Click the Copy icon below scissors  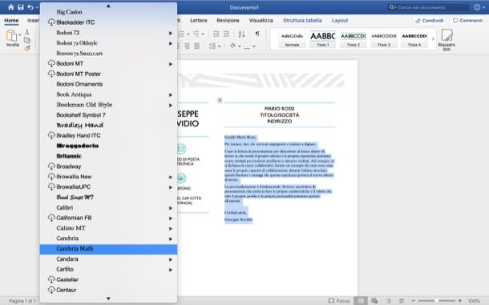click(x=27, y=40)
